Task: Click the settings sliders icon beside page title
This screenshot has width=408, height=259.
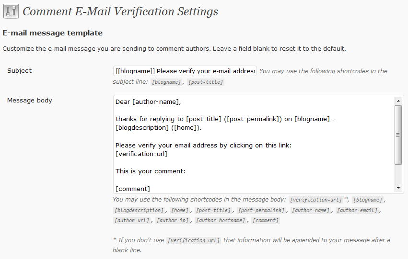Action: (x=11, y=11)
